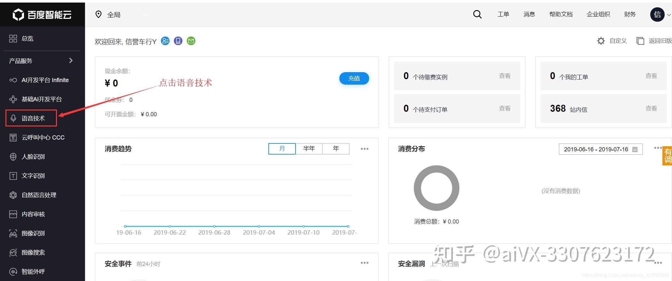
Task: Click 查看 for 个待缴费实例
Action: pos(505,76)
